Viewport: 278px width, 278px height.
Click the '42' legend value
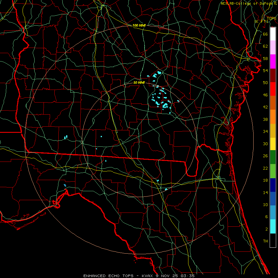tap(265, 107)
